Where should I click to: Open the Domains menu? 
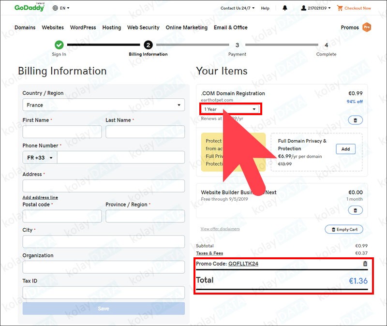(25, 28)
